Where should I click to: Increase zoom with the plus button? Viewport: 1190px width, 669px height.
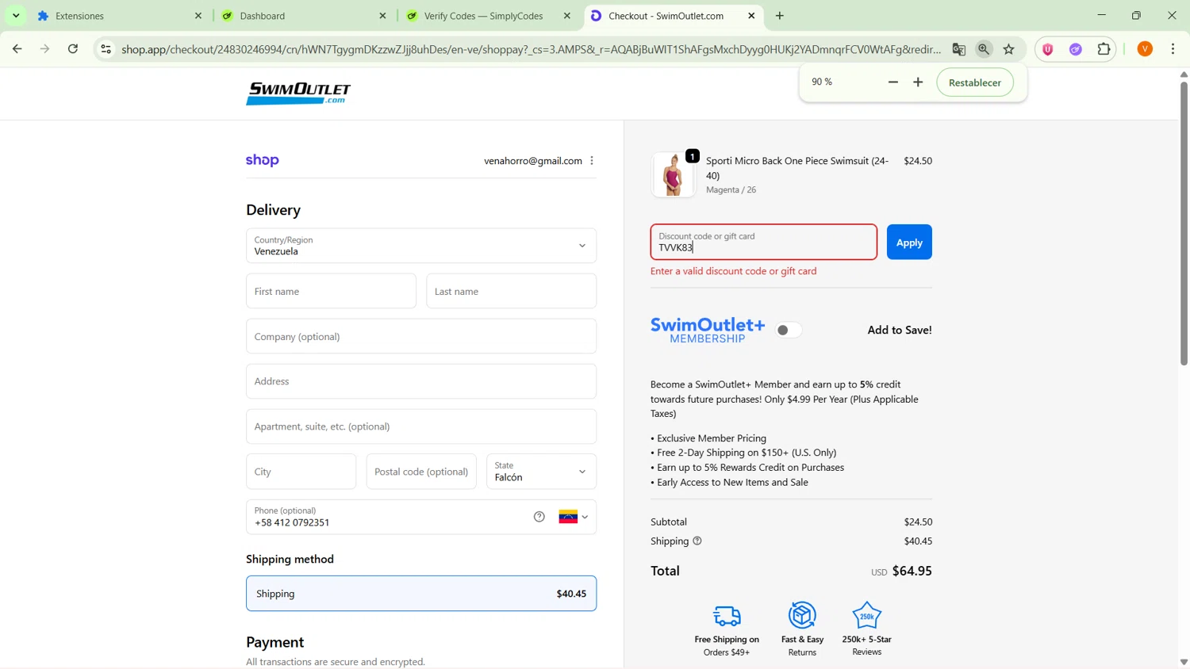click(x=918, y=82)
